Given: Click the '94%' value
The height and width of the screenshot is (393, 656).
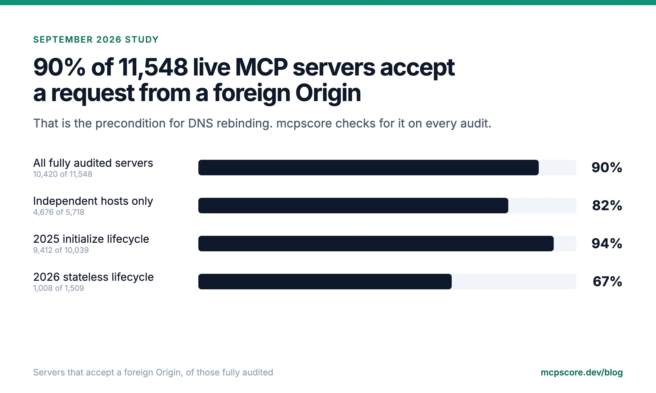Looking at the screenshot, I should click(x=607, y=243).
